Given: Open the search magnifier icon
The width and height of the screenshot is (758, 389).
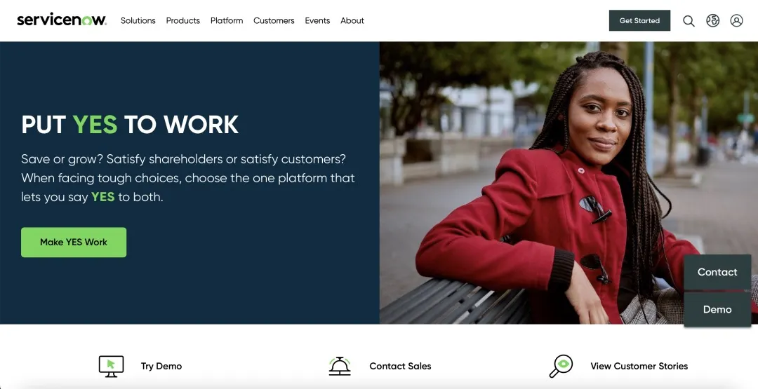Looking at the screenshot, I should 689,21.
